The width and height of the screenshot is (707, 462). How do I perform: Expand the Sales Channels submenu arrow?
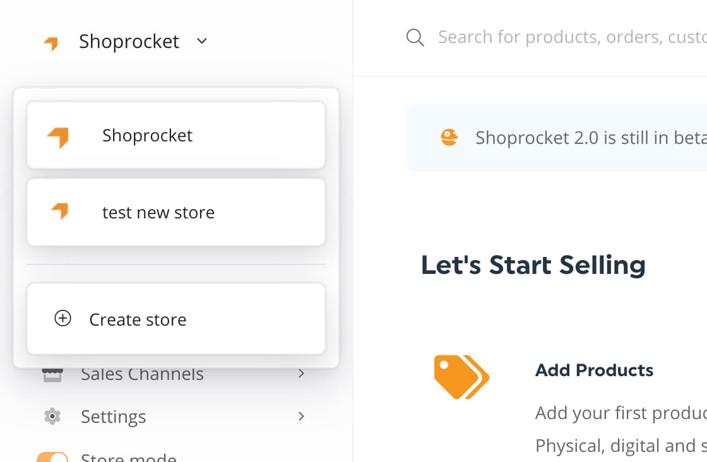point(301,374)
